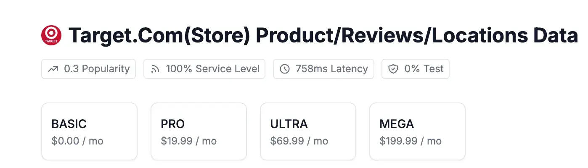The height and width of the screenshot is (168, 588).
Task: Click the $0.00 / mo price
Action: 77,141
